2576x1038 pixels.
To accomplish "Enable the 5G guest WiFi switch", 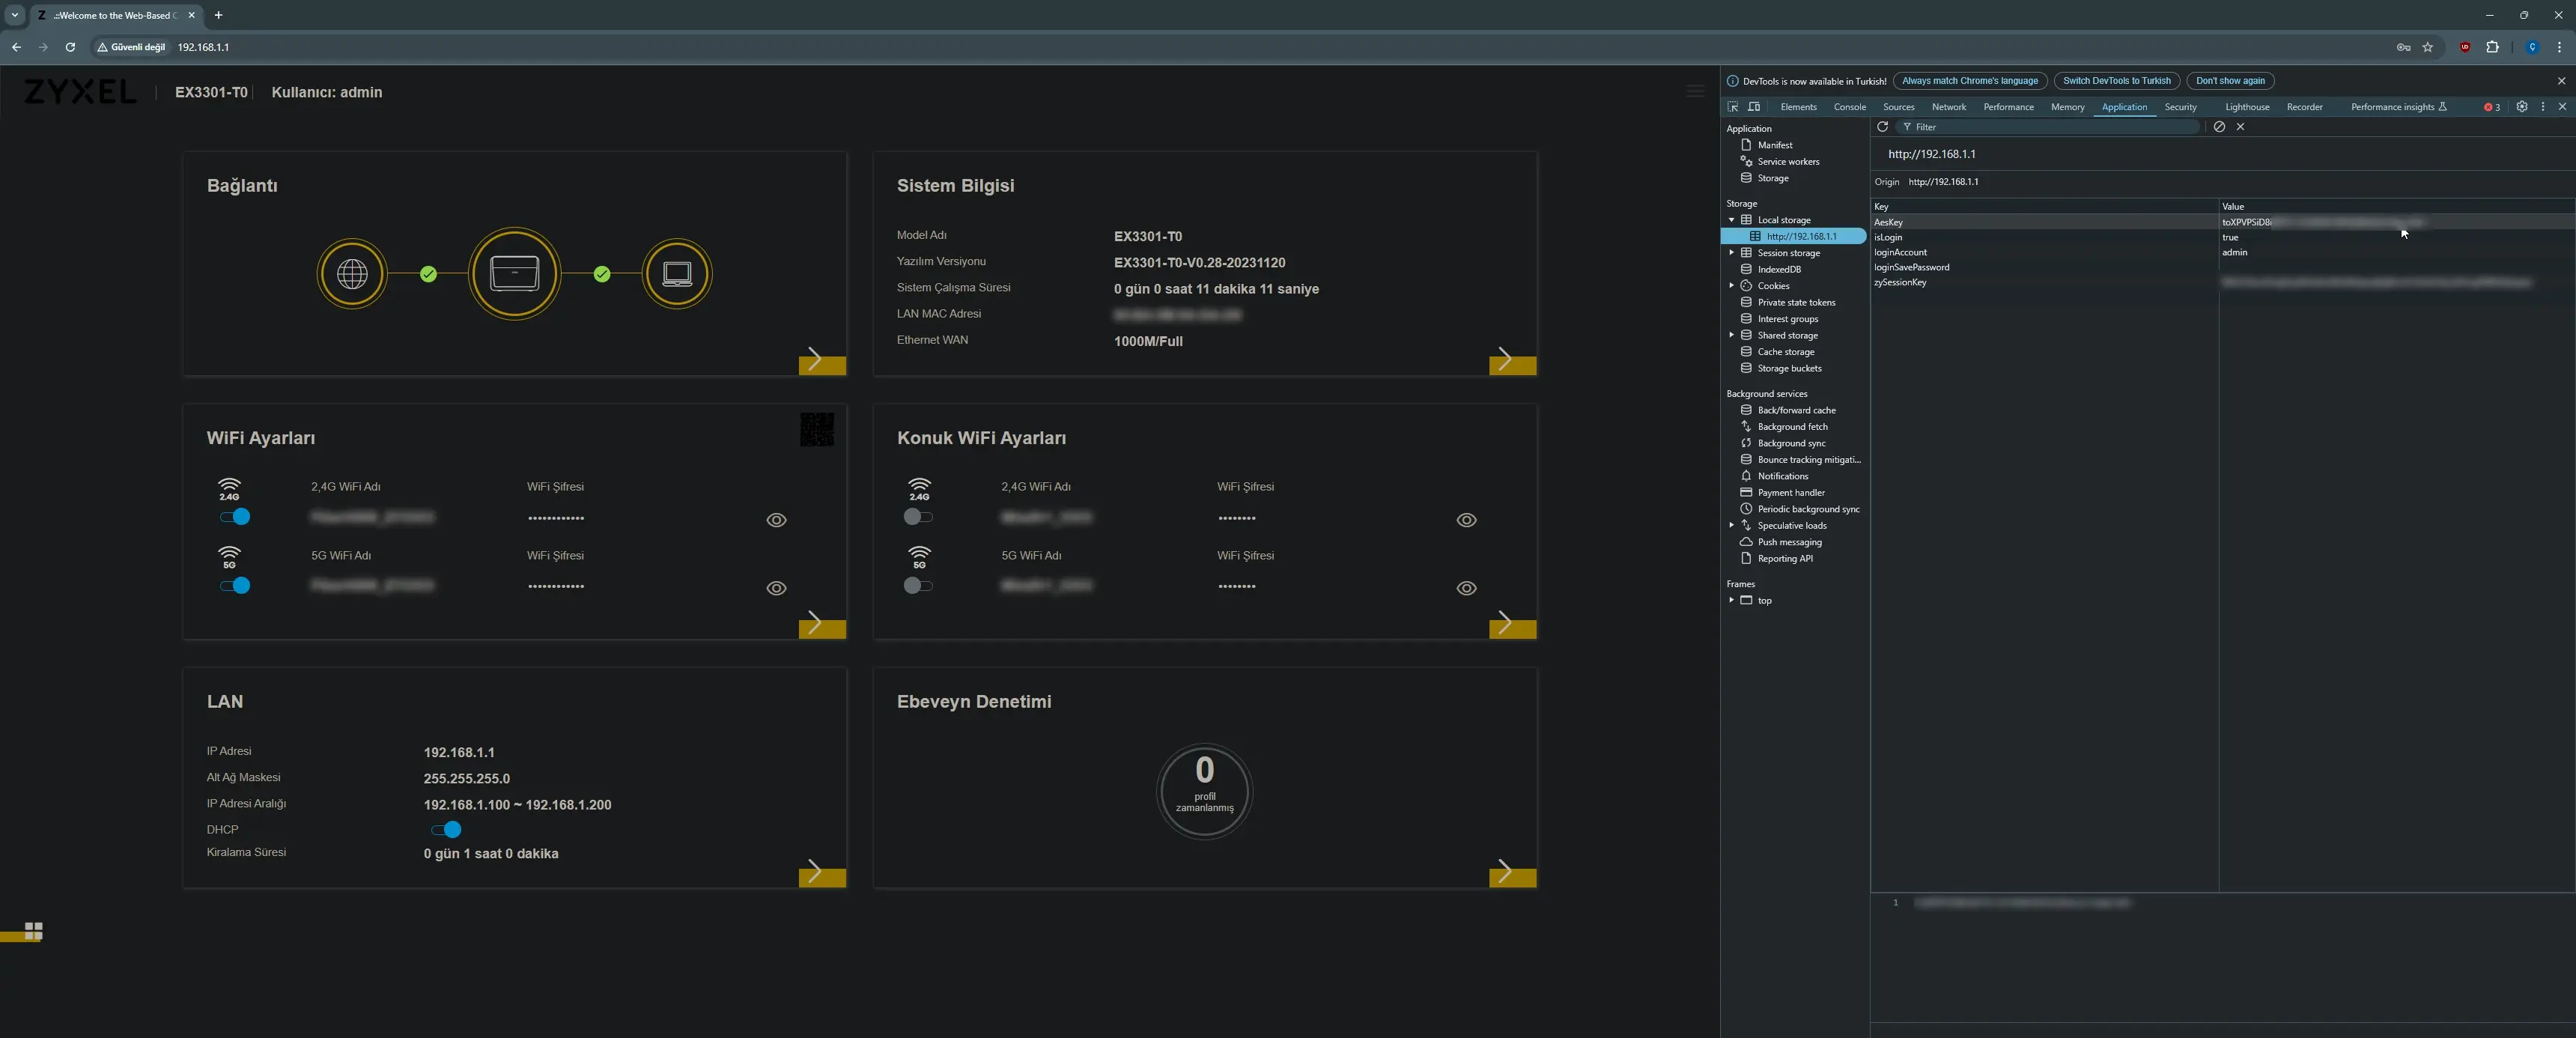I will point(917,585).
